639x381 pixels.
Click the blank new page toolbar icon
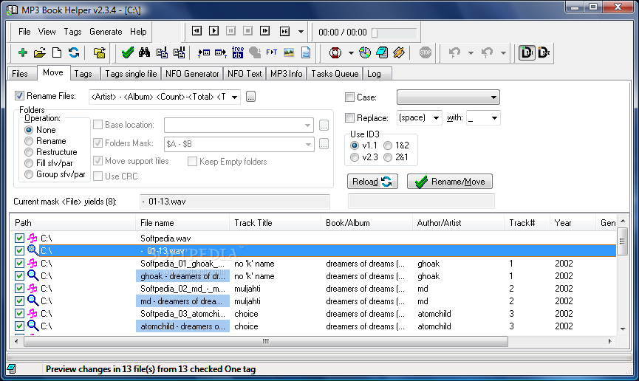coord(57,52)
